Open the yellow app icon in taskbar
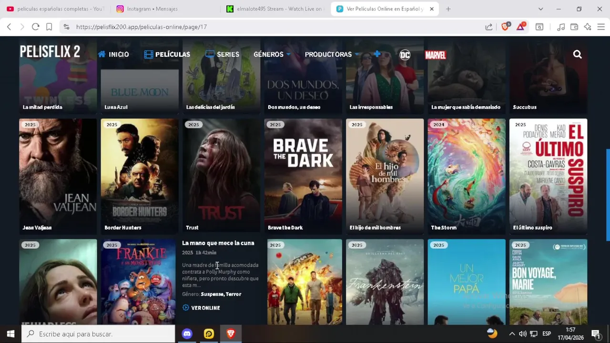Viewport: 610px width, 343px height. [209, 334]
